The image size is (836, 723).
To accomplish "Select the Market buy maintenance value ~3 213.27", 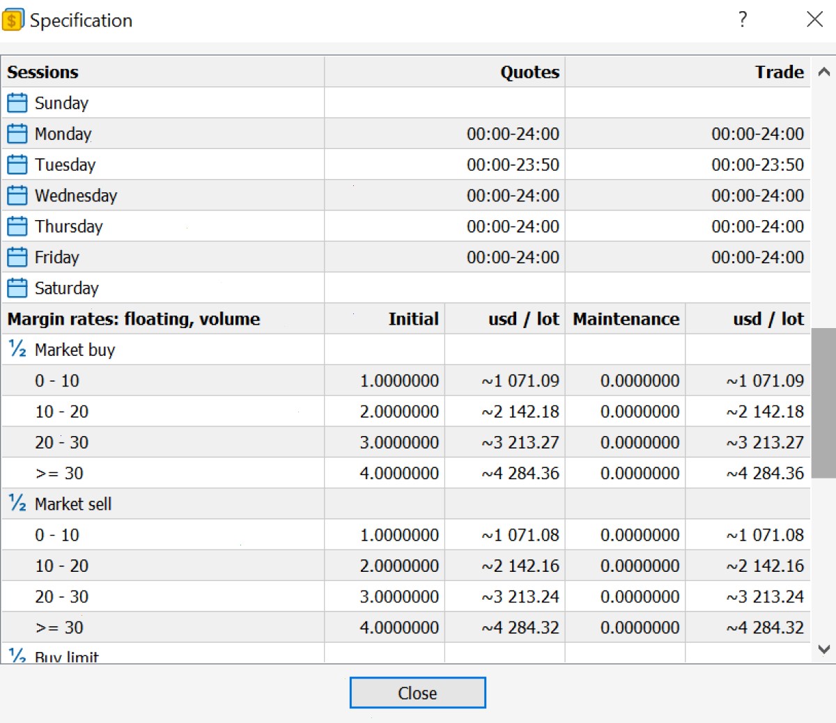I will point(765,442).
